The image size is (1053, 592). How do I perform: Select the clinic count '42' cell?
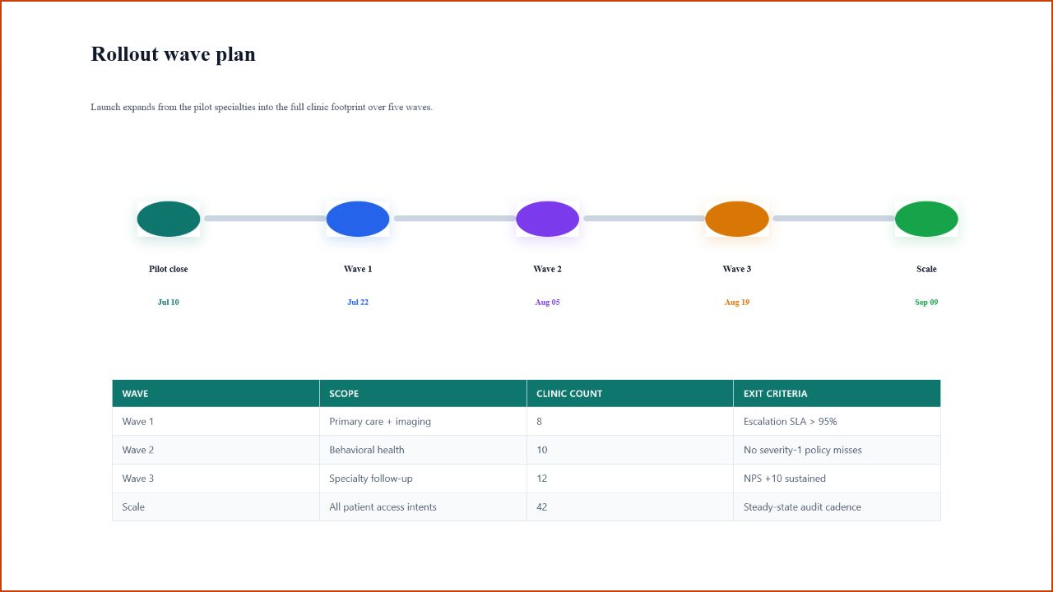[630, 506]
